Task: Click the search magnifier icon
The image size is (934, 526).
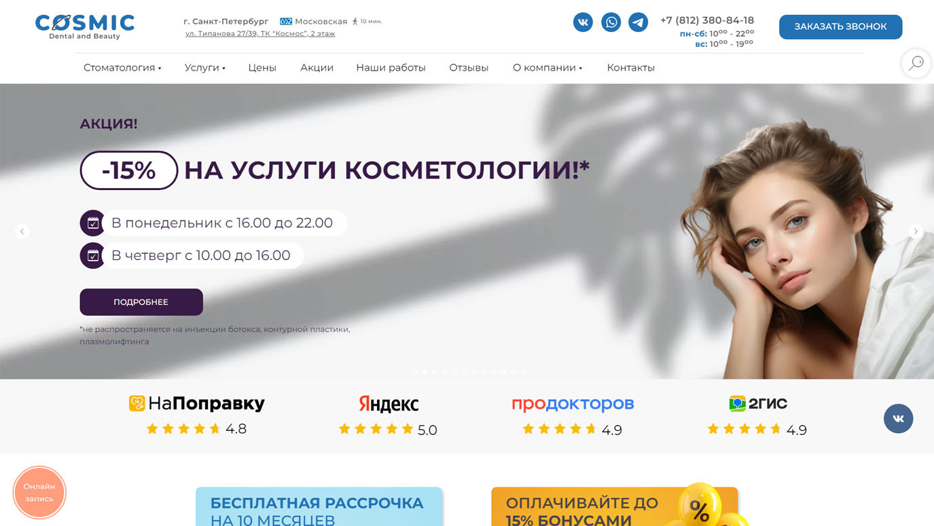Action: coord(916,63)
